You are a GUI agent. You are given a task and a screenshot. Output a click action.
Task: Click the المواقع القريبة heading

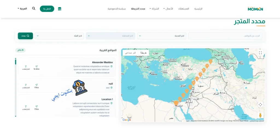pos(108,50)
